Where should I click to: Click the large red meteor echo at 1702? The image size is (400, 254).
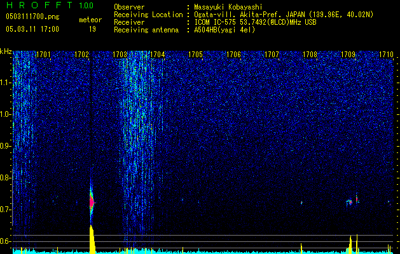(92, 203)
